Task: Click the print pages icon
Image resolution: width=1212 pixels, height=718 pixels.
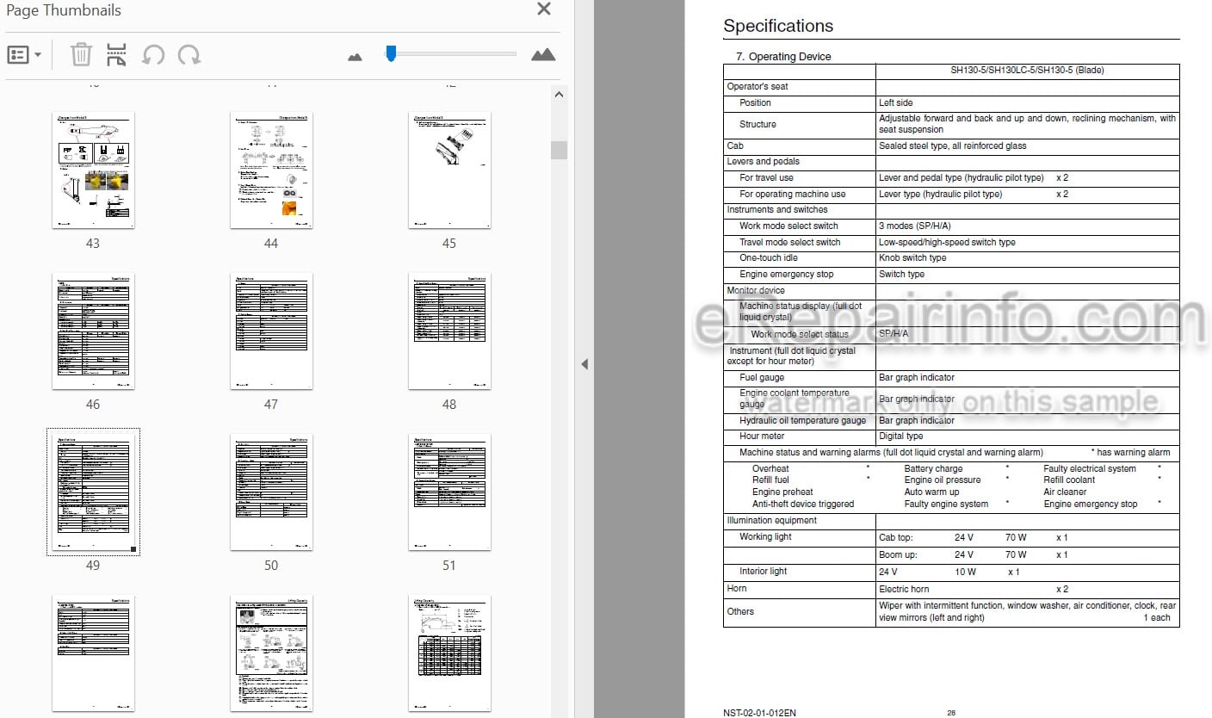Action: pos(116,55)
